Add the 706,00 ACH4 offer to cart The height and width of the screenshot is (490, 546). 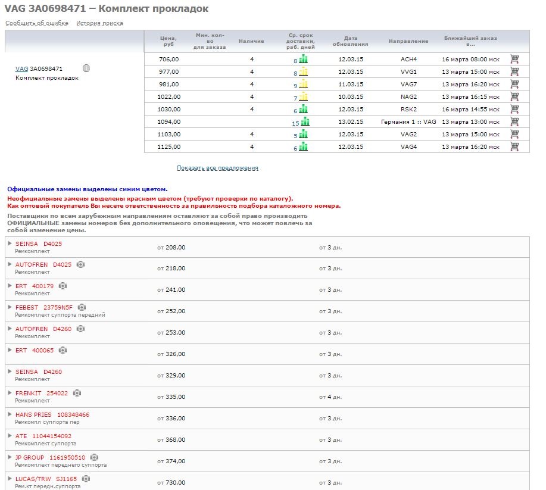coord(514,59)
